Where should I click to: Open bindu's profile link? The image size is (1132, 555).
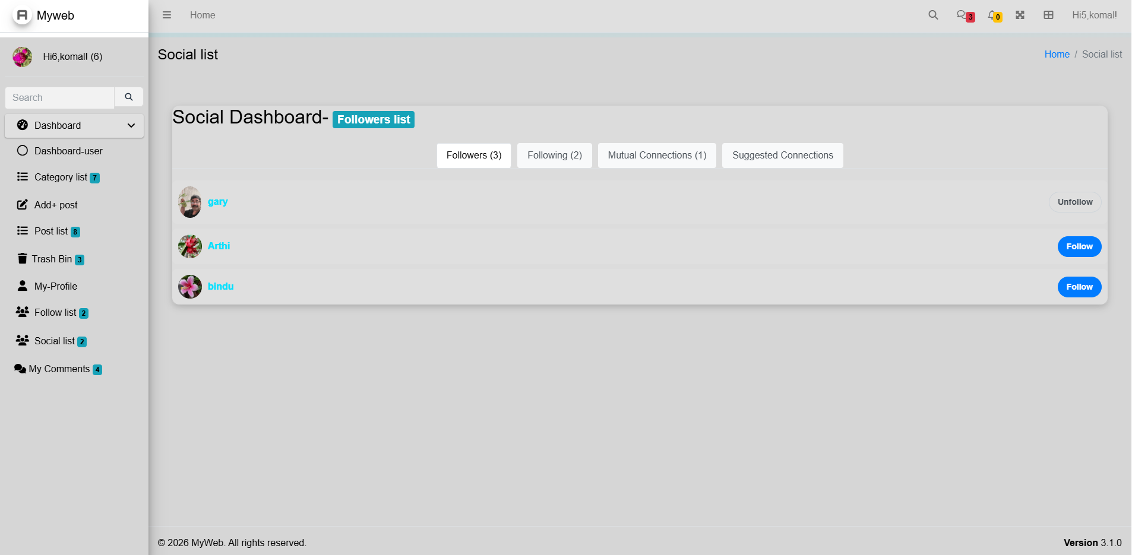tap(220, 286)
